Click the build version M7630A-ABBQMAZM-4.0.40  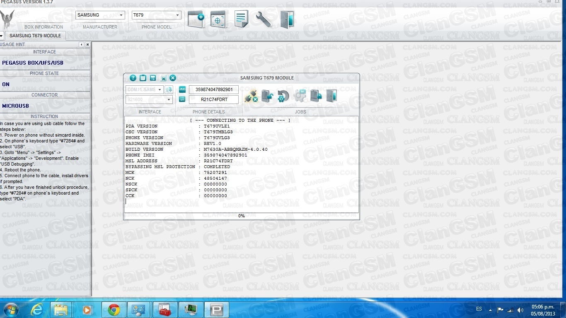point(235,149)
